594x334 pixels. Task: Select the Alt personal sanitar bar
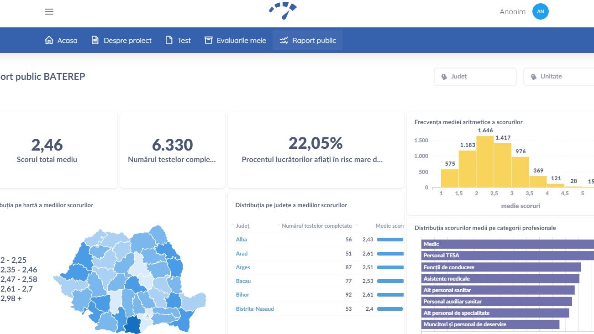(x=498, y=290)
